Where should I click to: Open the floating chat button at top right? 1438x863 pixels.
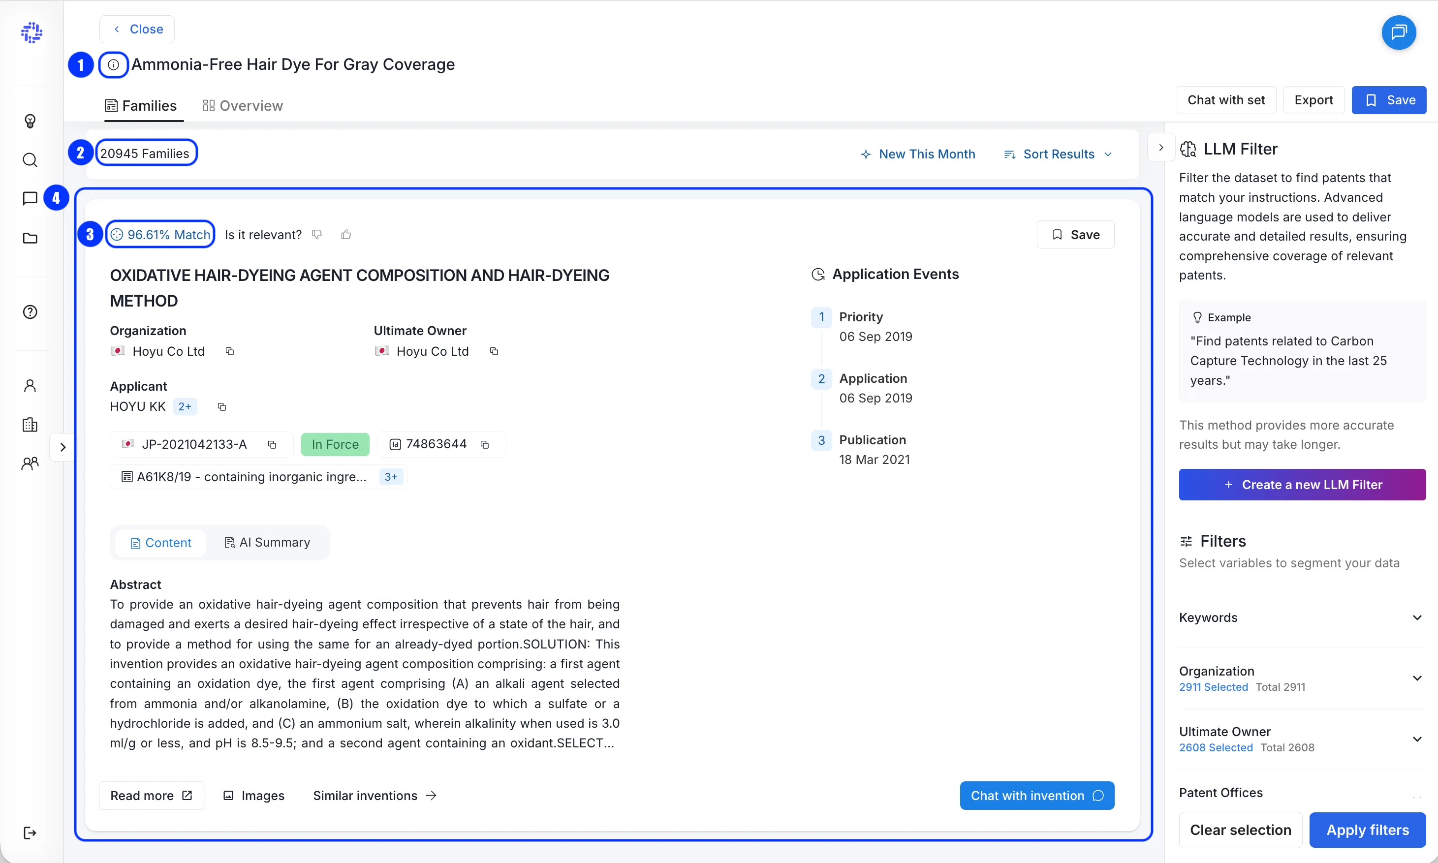[1399, 32]
